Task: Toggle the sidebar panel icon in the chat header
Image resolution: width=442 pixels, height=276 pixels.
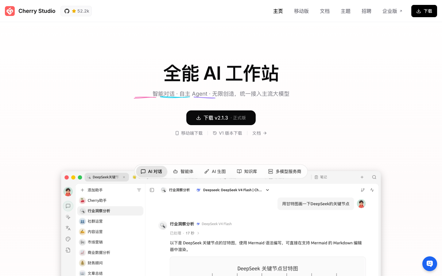Action: click(152, 190)
